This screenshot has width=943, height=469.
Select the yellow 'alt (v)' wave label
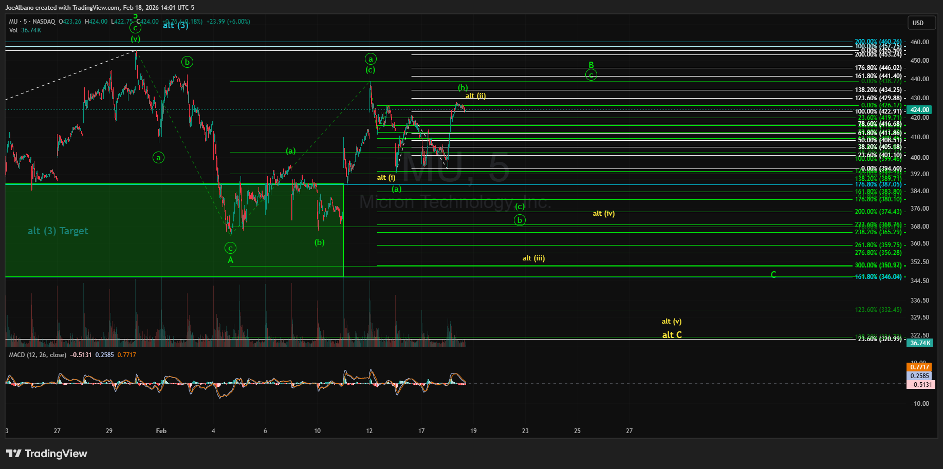click(x=671, y=322)
